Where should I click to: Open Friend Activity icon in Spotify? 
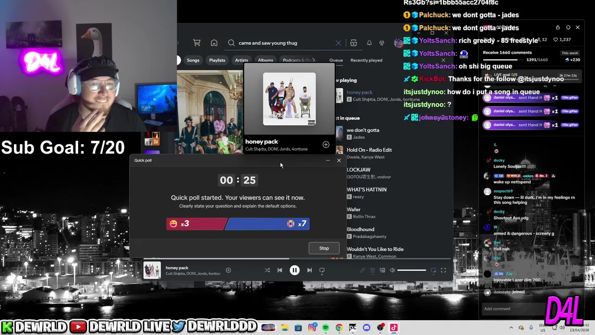382,43
